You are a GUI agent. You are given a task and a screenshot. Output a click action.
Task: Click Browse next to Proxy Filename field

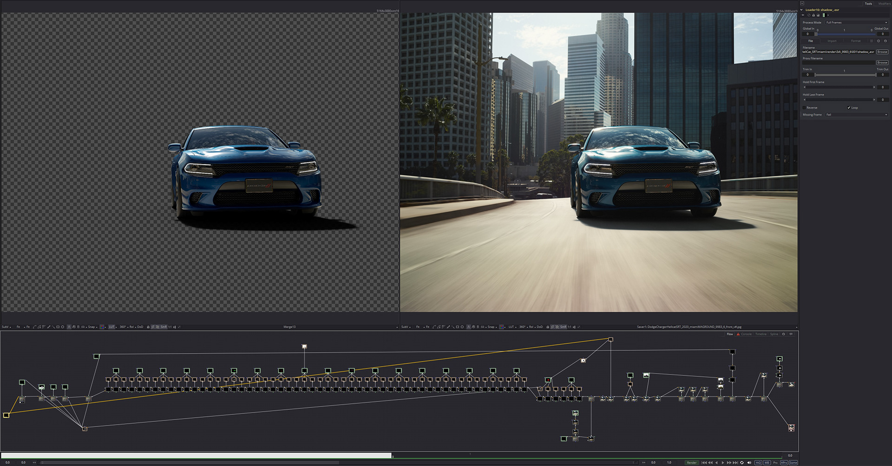coord(882,63)
